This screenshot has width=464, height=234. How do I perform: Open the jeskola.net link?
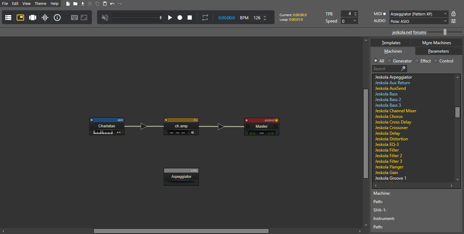point(402,32)
